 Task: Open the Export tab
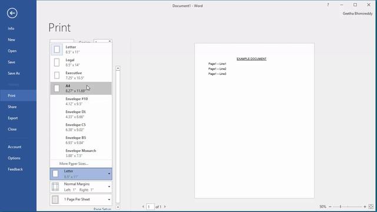(13, 118)
